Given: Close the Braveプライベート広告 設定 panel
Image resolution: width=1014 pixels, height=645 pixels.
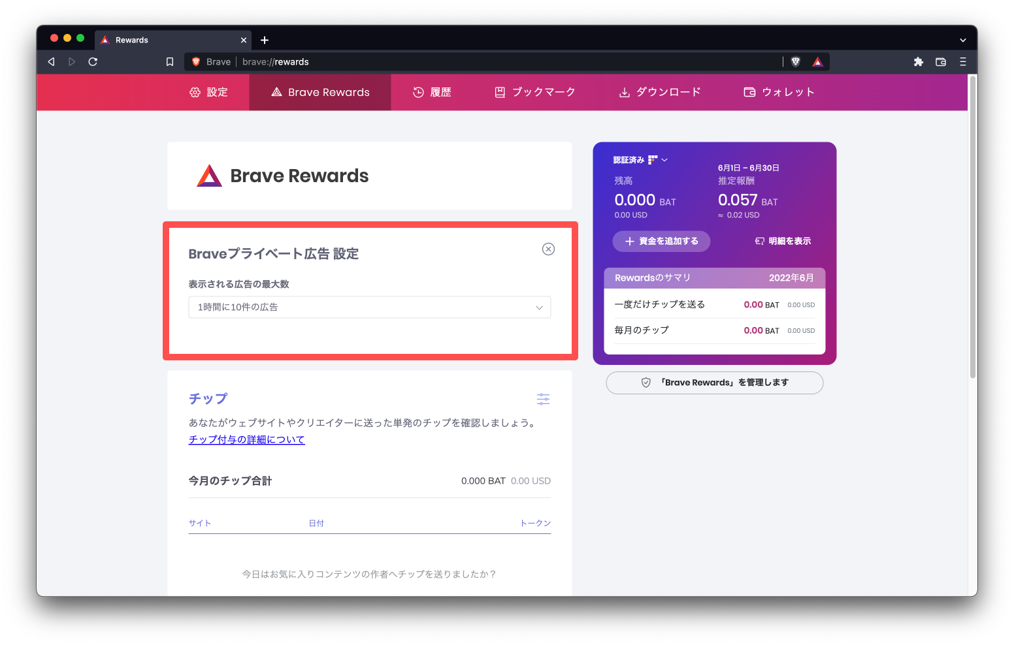Looking at the screenshot, I should tap(548, 249).
